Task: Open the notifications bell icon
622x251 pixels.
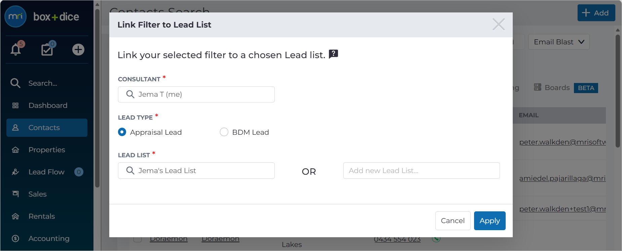Action: tap(16, 49)
